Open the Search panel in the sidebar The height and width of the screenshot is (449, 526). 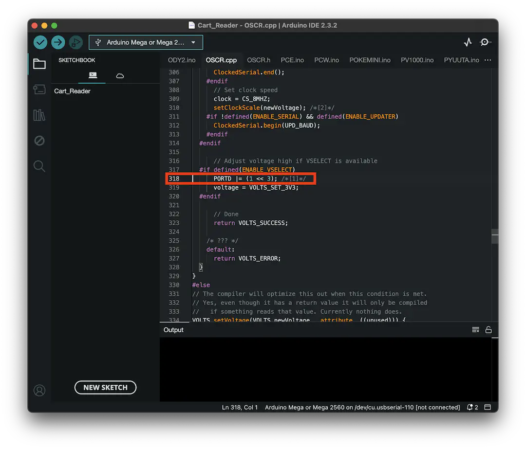(39, 166)
